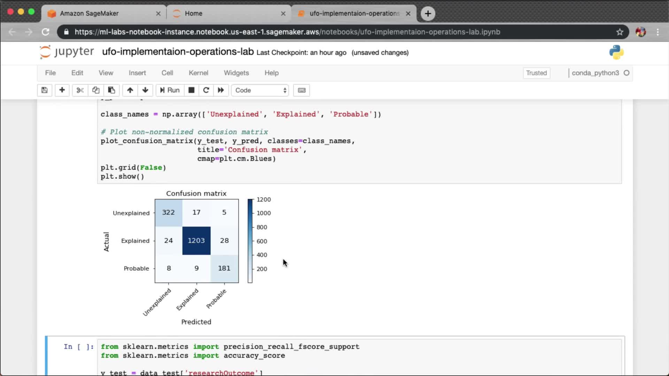
Task: Click the save and checkpoint icon
Action: (x=44, y=90)
